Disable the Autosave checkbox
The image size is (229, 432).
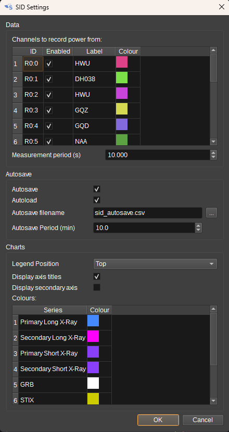97,189
